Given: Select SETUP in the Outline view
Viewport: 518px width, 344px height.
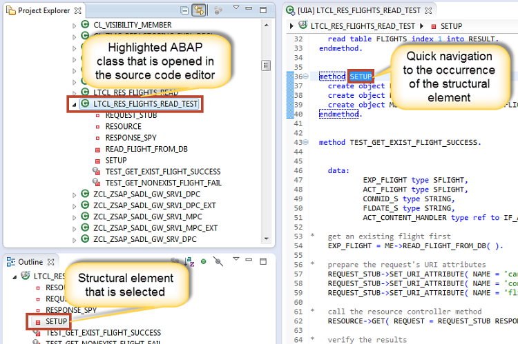Looking at the screenshot, I should coord(56,321).
